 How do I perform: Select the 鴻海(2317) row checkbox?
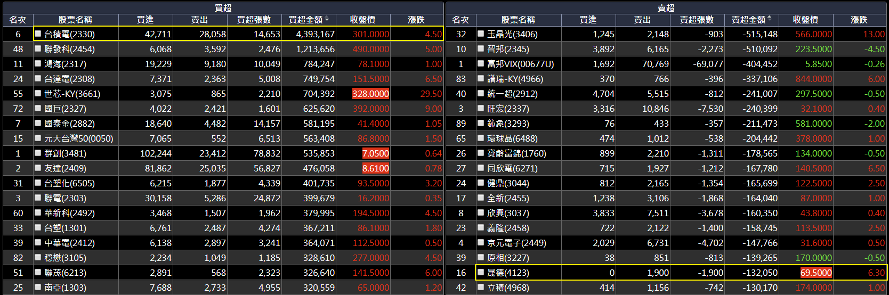coord(38,63)
